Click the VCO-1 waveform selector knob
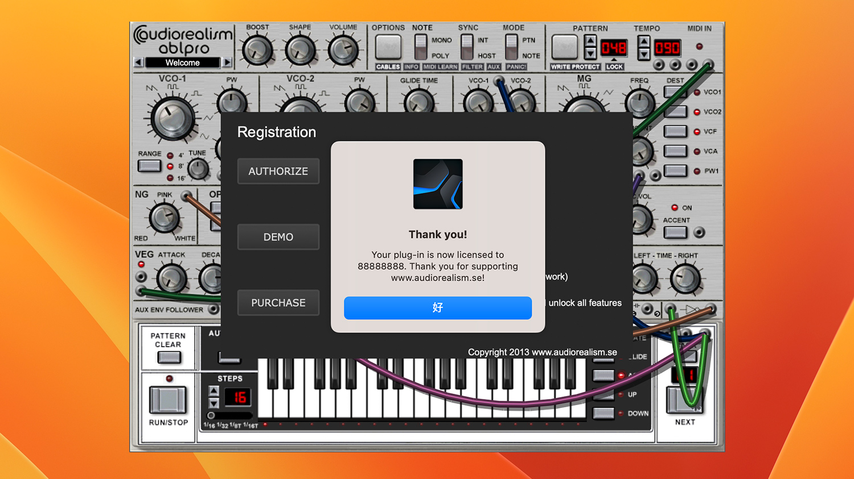Viewport: 854px width, 479px height. pyautogui.click(x=173, y=119)
